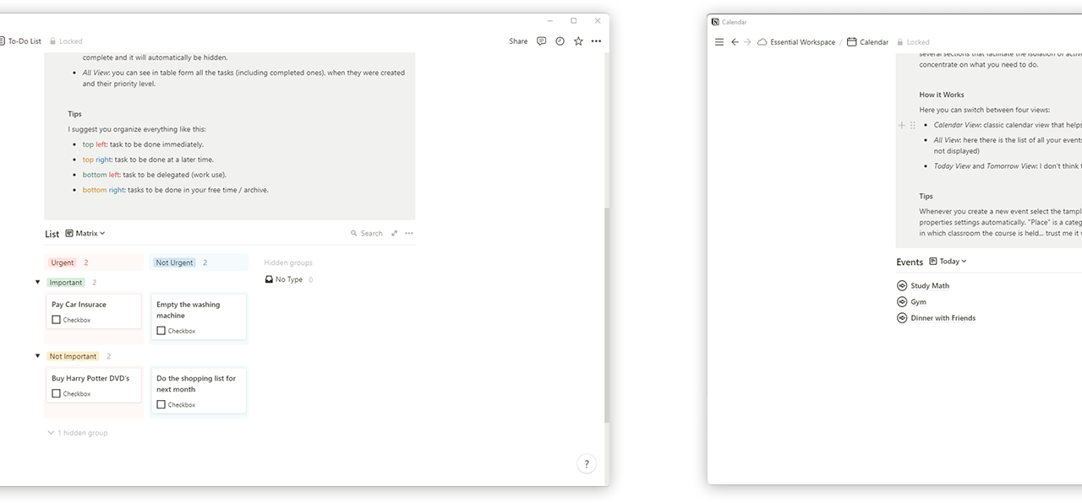Star the To-Do List page as favorite
Screen dimensions: 1082x503
coord(578,41)
